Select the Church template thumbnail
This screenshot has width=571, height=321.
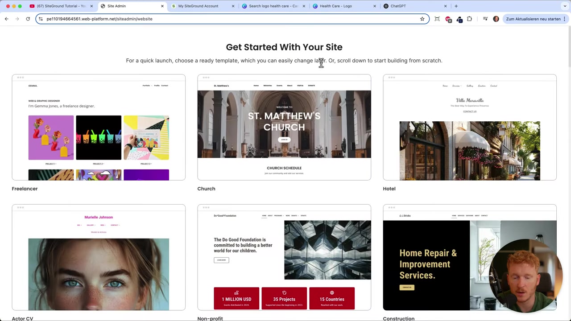pyautogui.click(x=284, y=127)
